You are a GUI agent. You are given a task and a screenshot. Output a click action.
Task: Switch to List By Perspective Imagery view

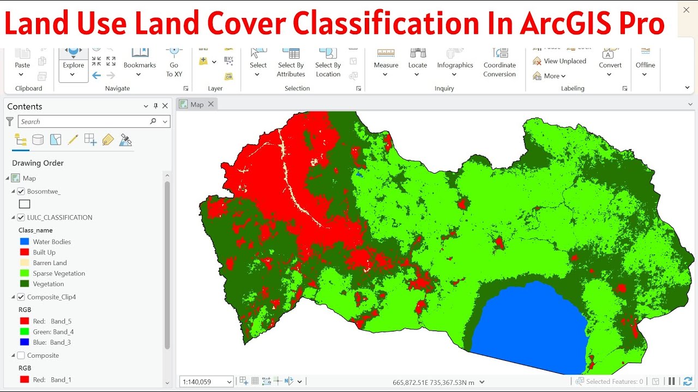click(x=125, y=140)
